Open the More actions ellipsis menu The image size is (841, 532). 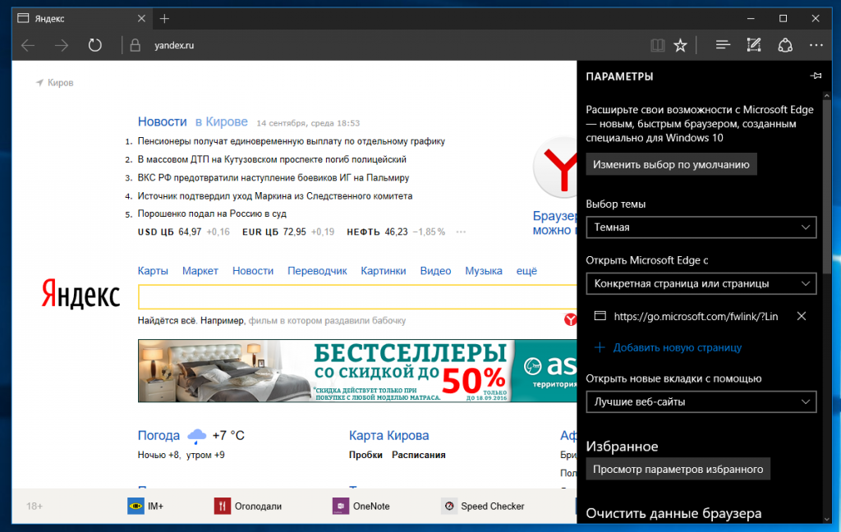[816, 46]
